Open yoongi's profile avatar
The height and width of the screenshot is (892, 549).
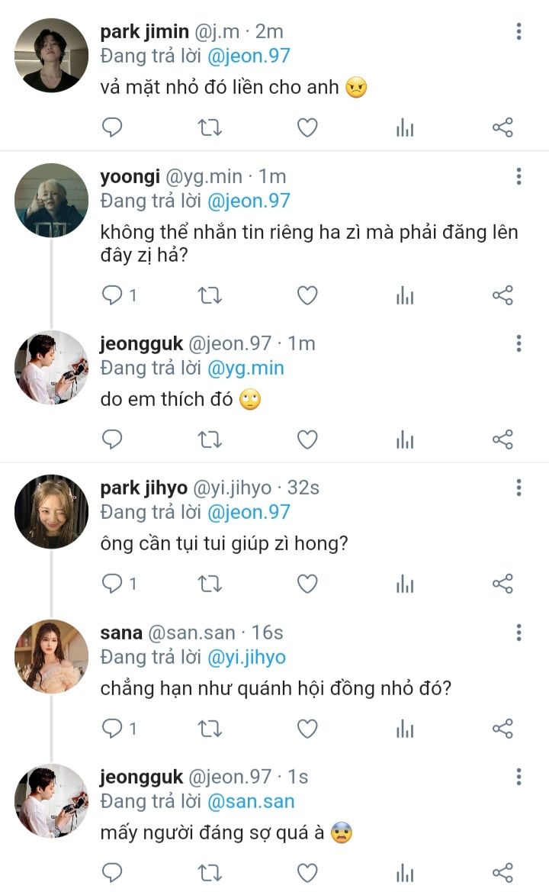coord(51,200)
